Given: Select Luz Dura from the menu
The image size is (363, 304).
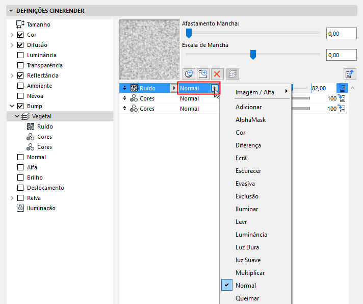Looking at the screenshot, I should click(247, 247).
